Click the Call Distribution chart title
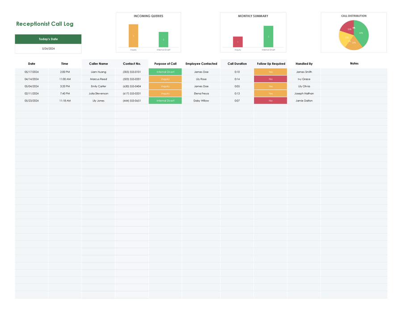The height and width of the screenshot is (311, 402). click(354, 16)
